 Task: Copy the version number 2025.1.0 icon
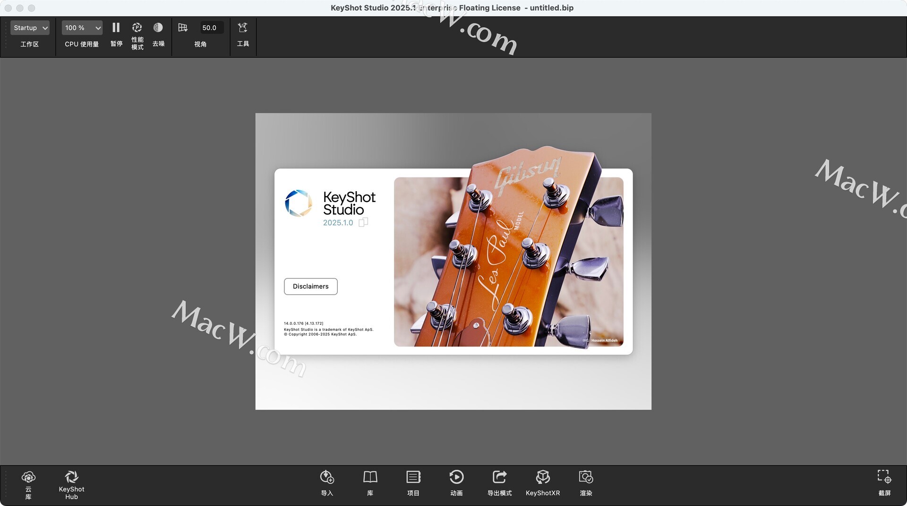363,222
